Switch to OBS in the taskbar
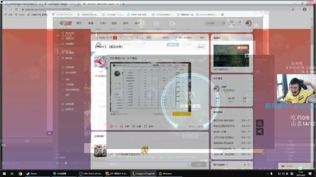Screen dimensions: 316x177 point(90,173)
